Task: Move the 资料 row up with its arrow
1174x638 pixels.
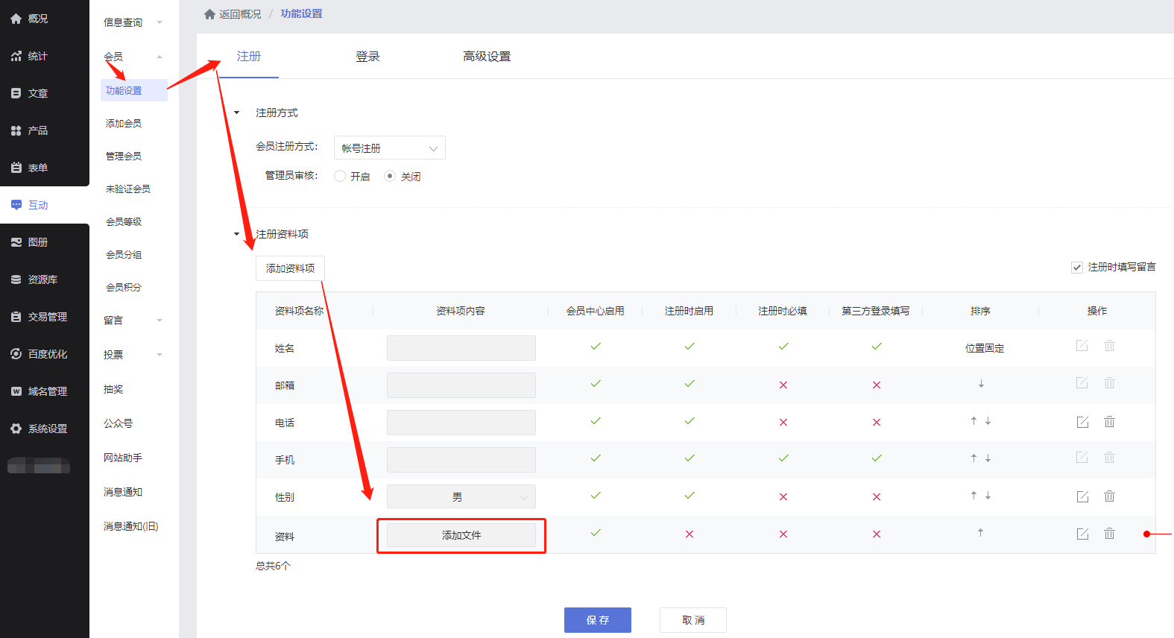Action: pos(980,533)
